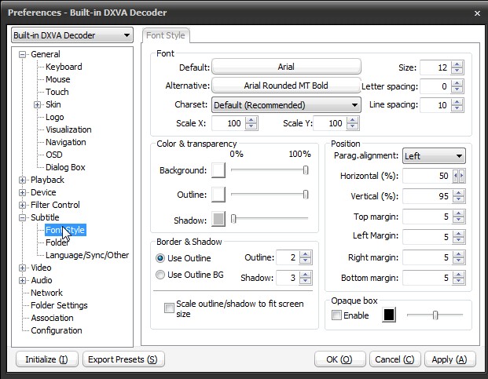488x379 pixels.
Task: Select Association in the settings tree
Action: click(52, 318)
